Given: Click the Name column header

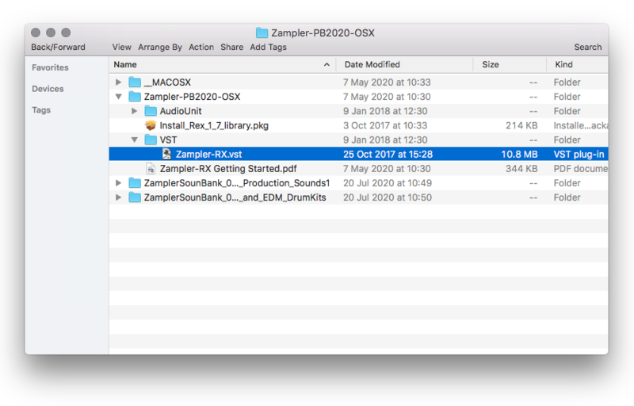Looking at the screenshot, I should tap(222, 65).
